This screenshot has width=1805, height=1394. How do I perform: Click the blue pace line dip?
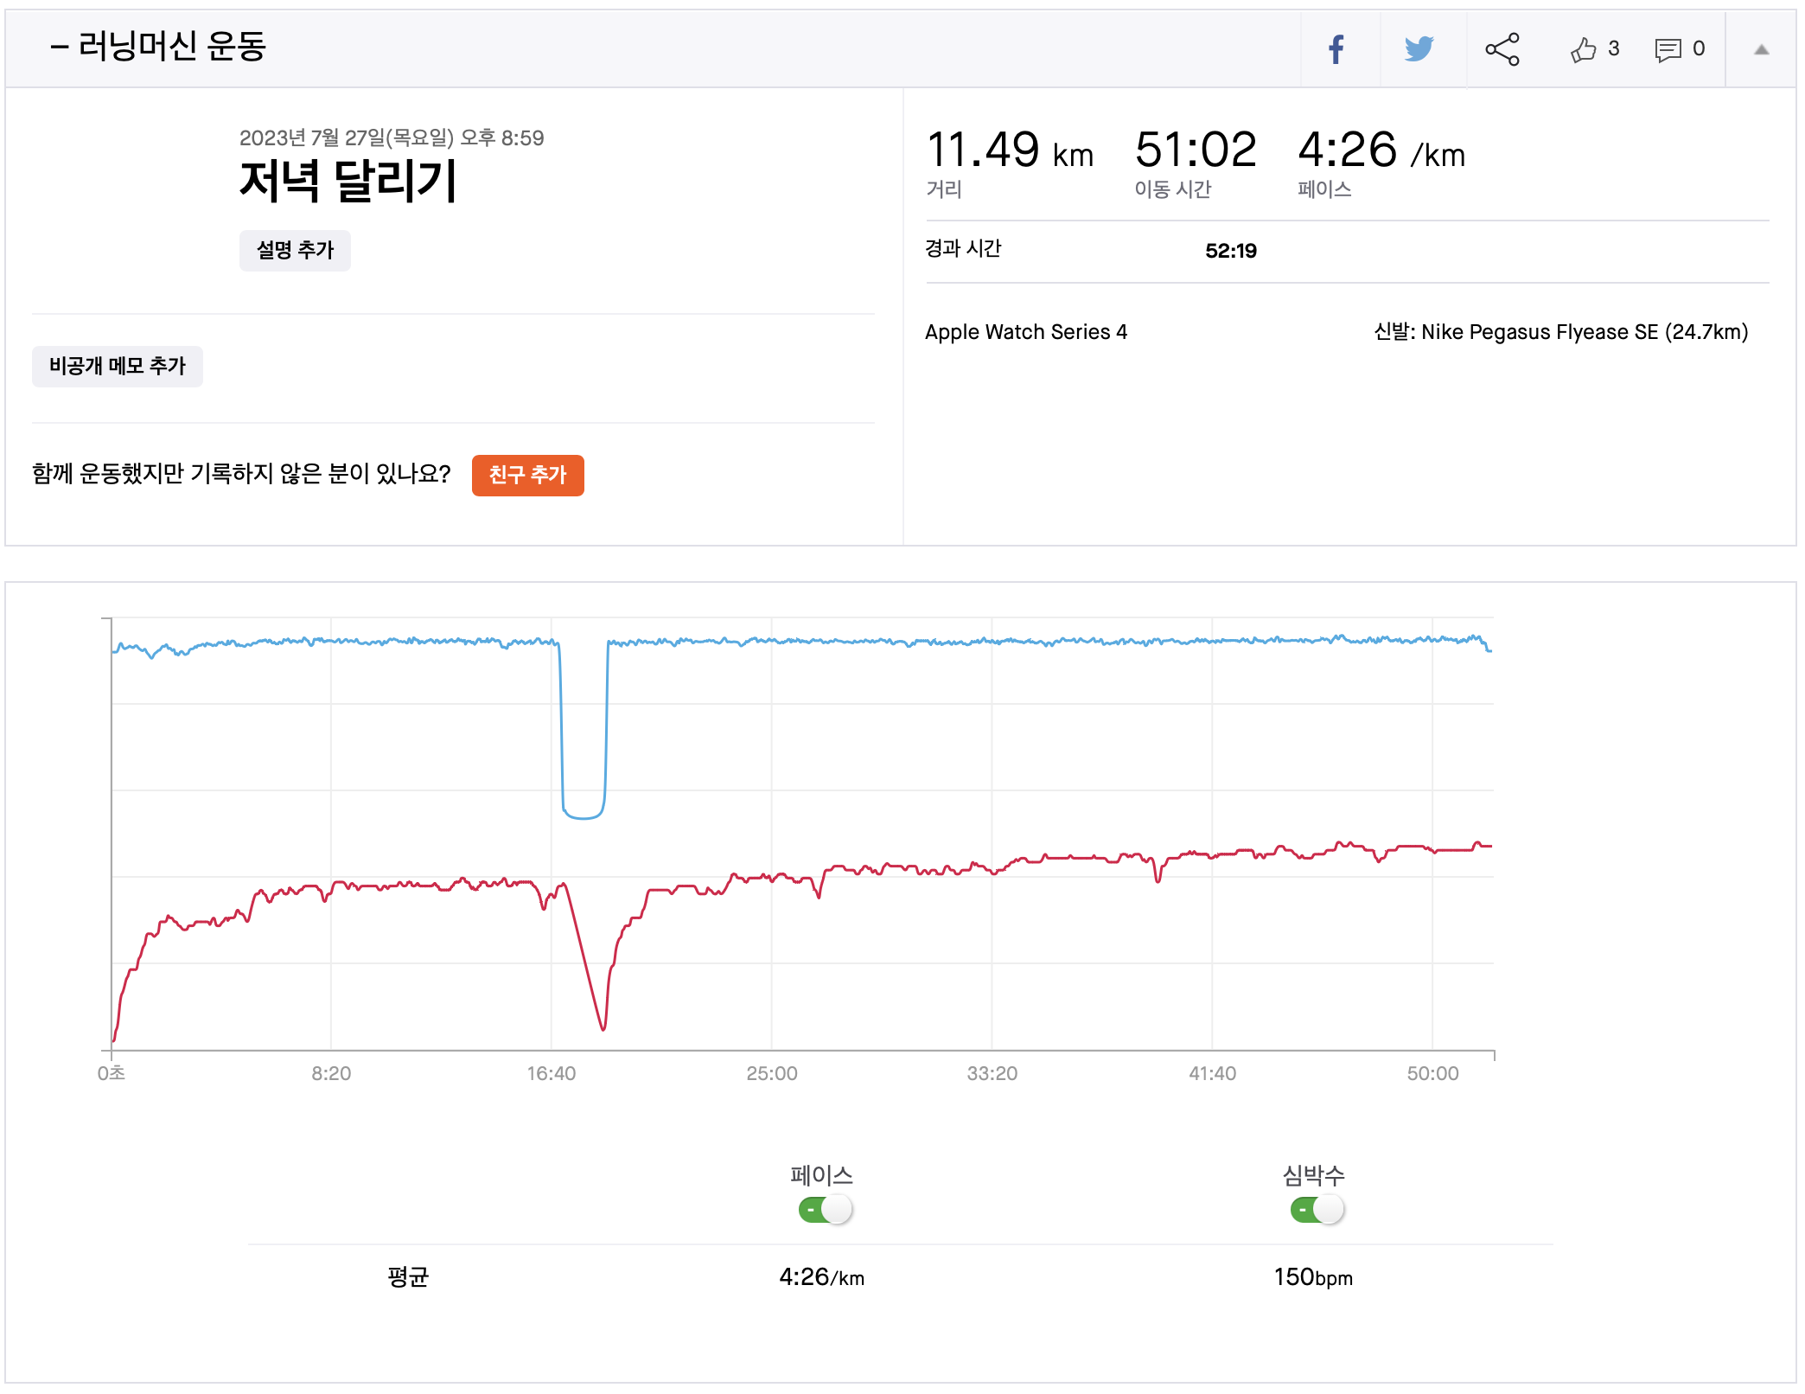click(584, 815)
